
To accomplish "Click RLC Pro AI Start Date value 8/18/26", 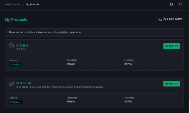I will [70, 102].
